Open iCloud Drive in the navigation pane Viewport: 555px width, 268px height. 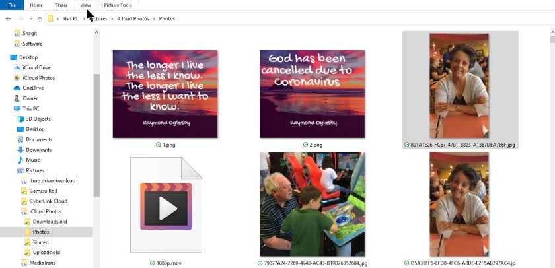(x=36, y=67)
